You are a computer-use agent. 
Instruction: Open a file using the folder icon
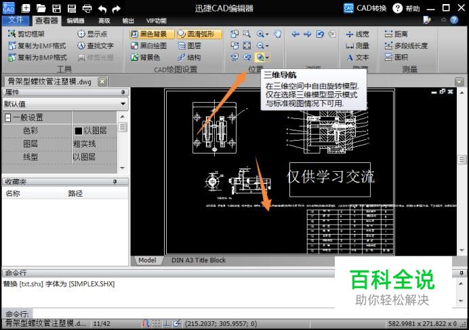click(41, 8)
